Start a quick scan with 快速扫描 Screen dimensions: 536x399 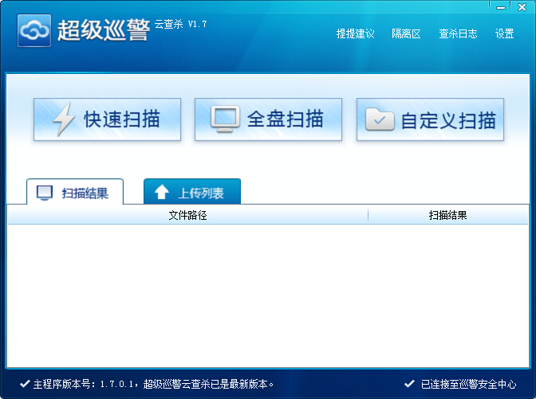pyautogui.click(x=108, y=119)
